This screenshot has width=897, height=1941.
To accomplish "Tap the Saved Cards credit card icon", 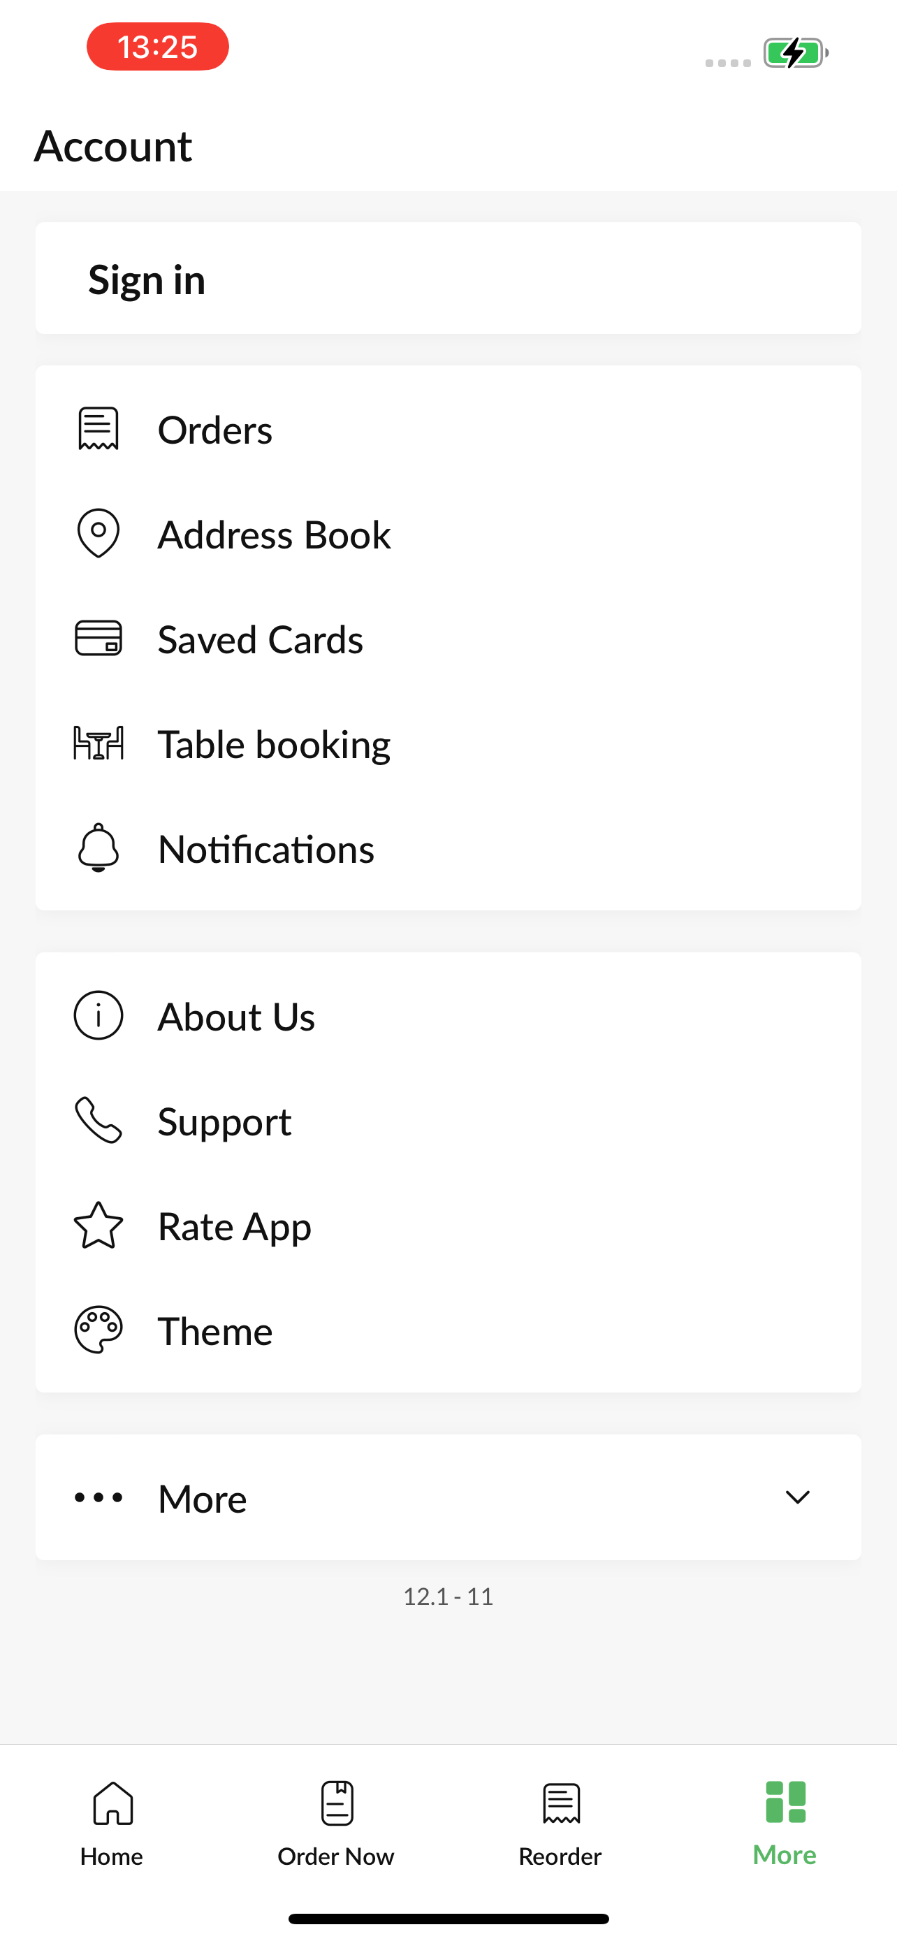I will point(99,638).
